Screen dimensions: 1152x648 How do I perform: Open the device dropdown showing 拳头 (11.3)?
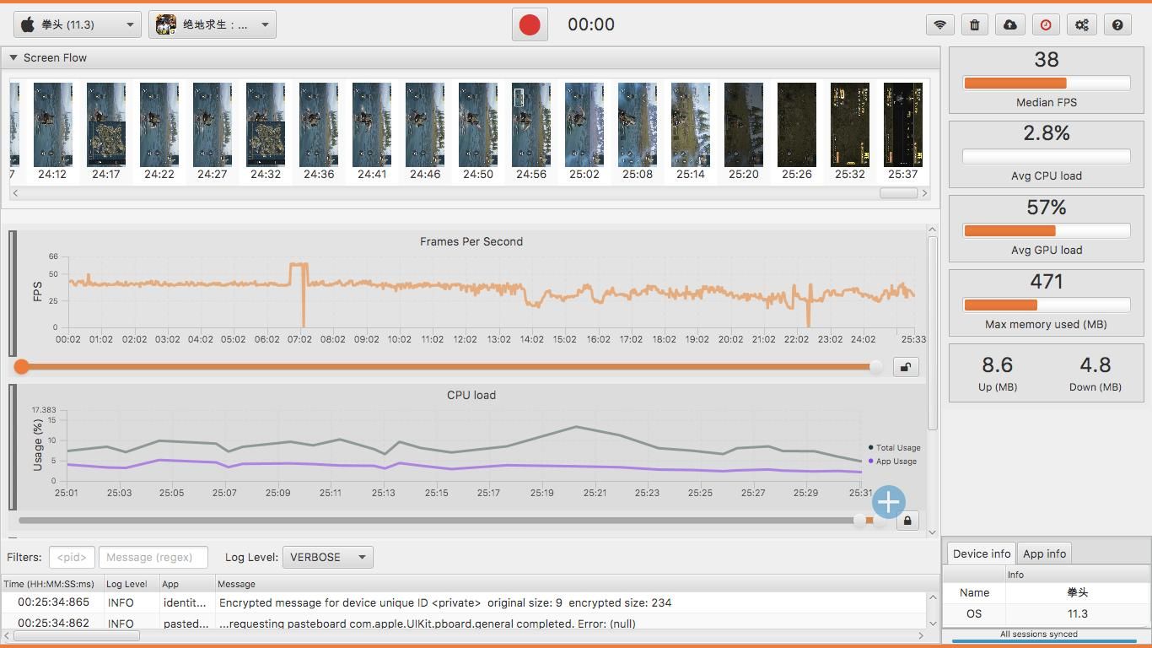coord(77,24)
